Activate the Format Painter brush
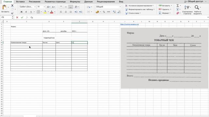The width and height of the screenshot is (209, 117). 12,13
